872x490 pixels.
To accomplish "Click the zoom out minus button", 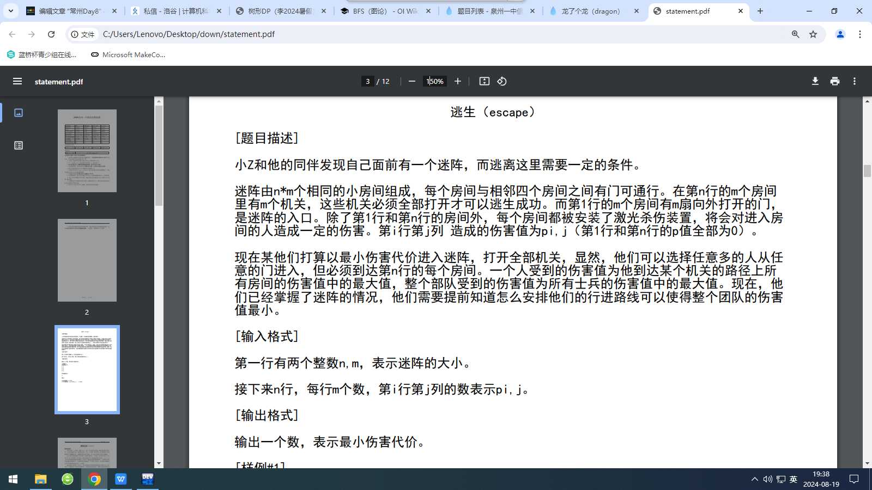I will [412, 81].
